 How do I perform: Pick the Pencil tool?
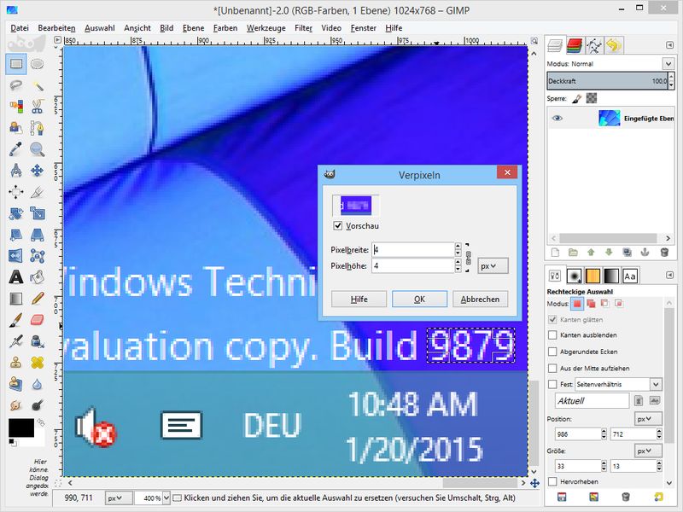38,298
